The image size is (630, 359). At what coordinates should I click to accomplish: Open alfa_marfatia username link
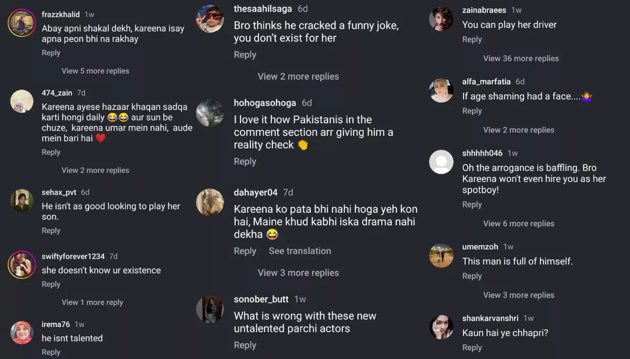pyautogui.click(x=486, y=81)
